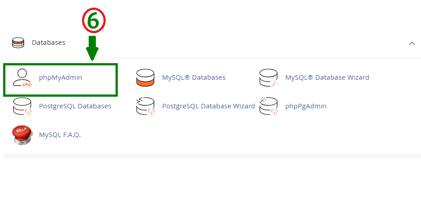This screenshot has width=421, height=197.
Task: Click the MySQL Database Wizard wand icon
Action: (268, 78)
